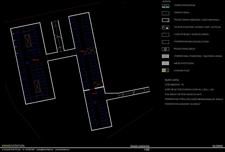Click the Projektowana Zieleń circle symbol

point(165,49)
